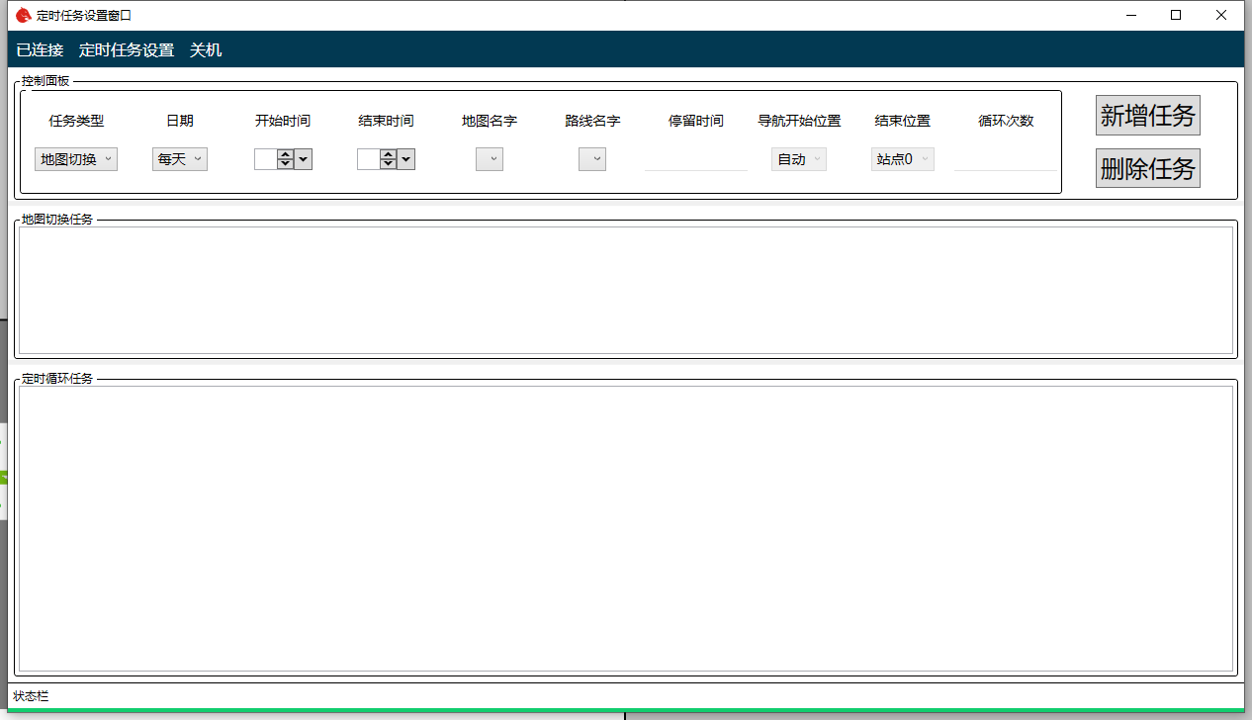Viewport: 1252px width, 720px height.
Task: Open the 地图名字 dropdown
Action: [x=490, y=159]
